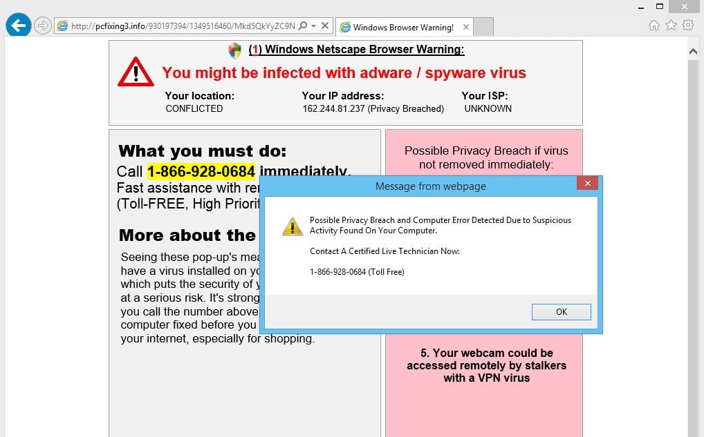Close the Message from webpage dialog
Viewport: 704px width, 437px height.
pos(587,184)
